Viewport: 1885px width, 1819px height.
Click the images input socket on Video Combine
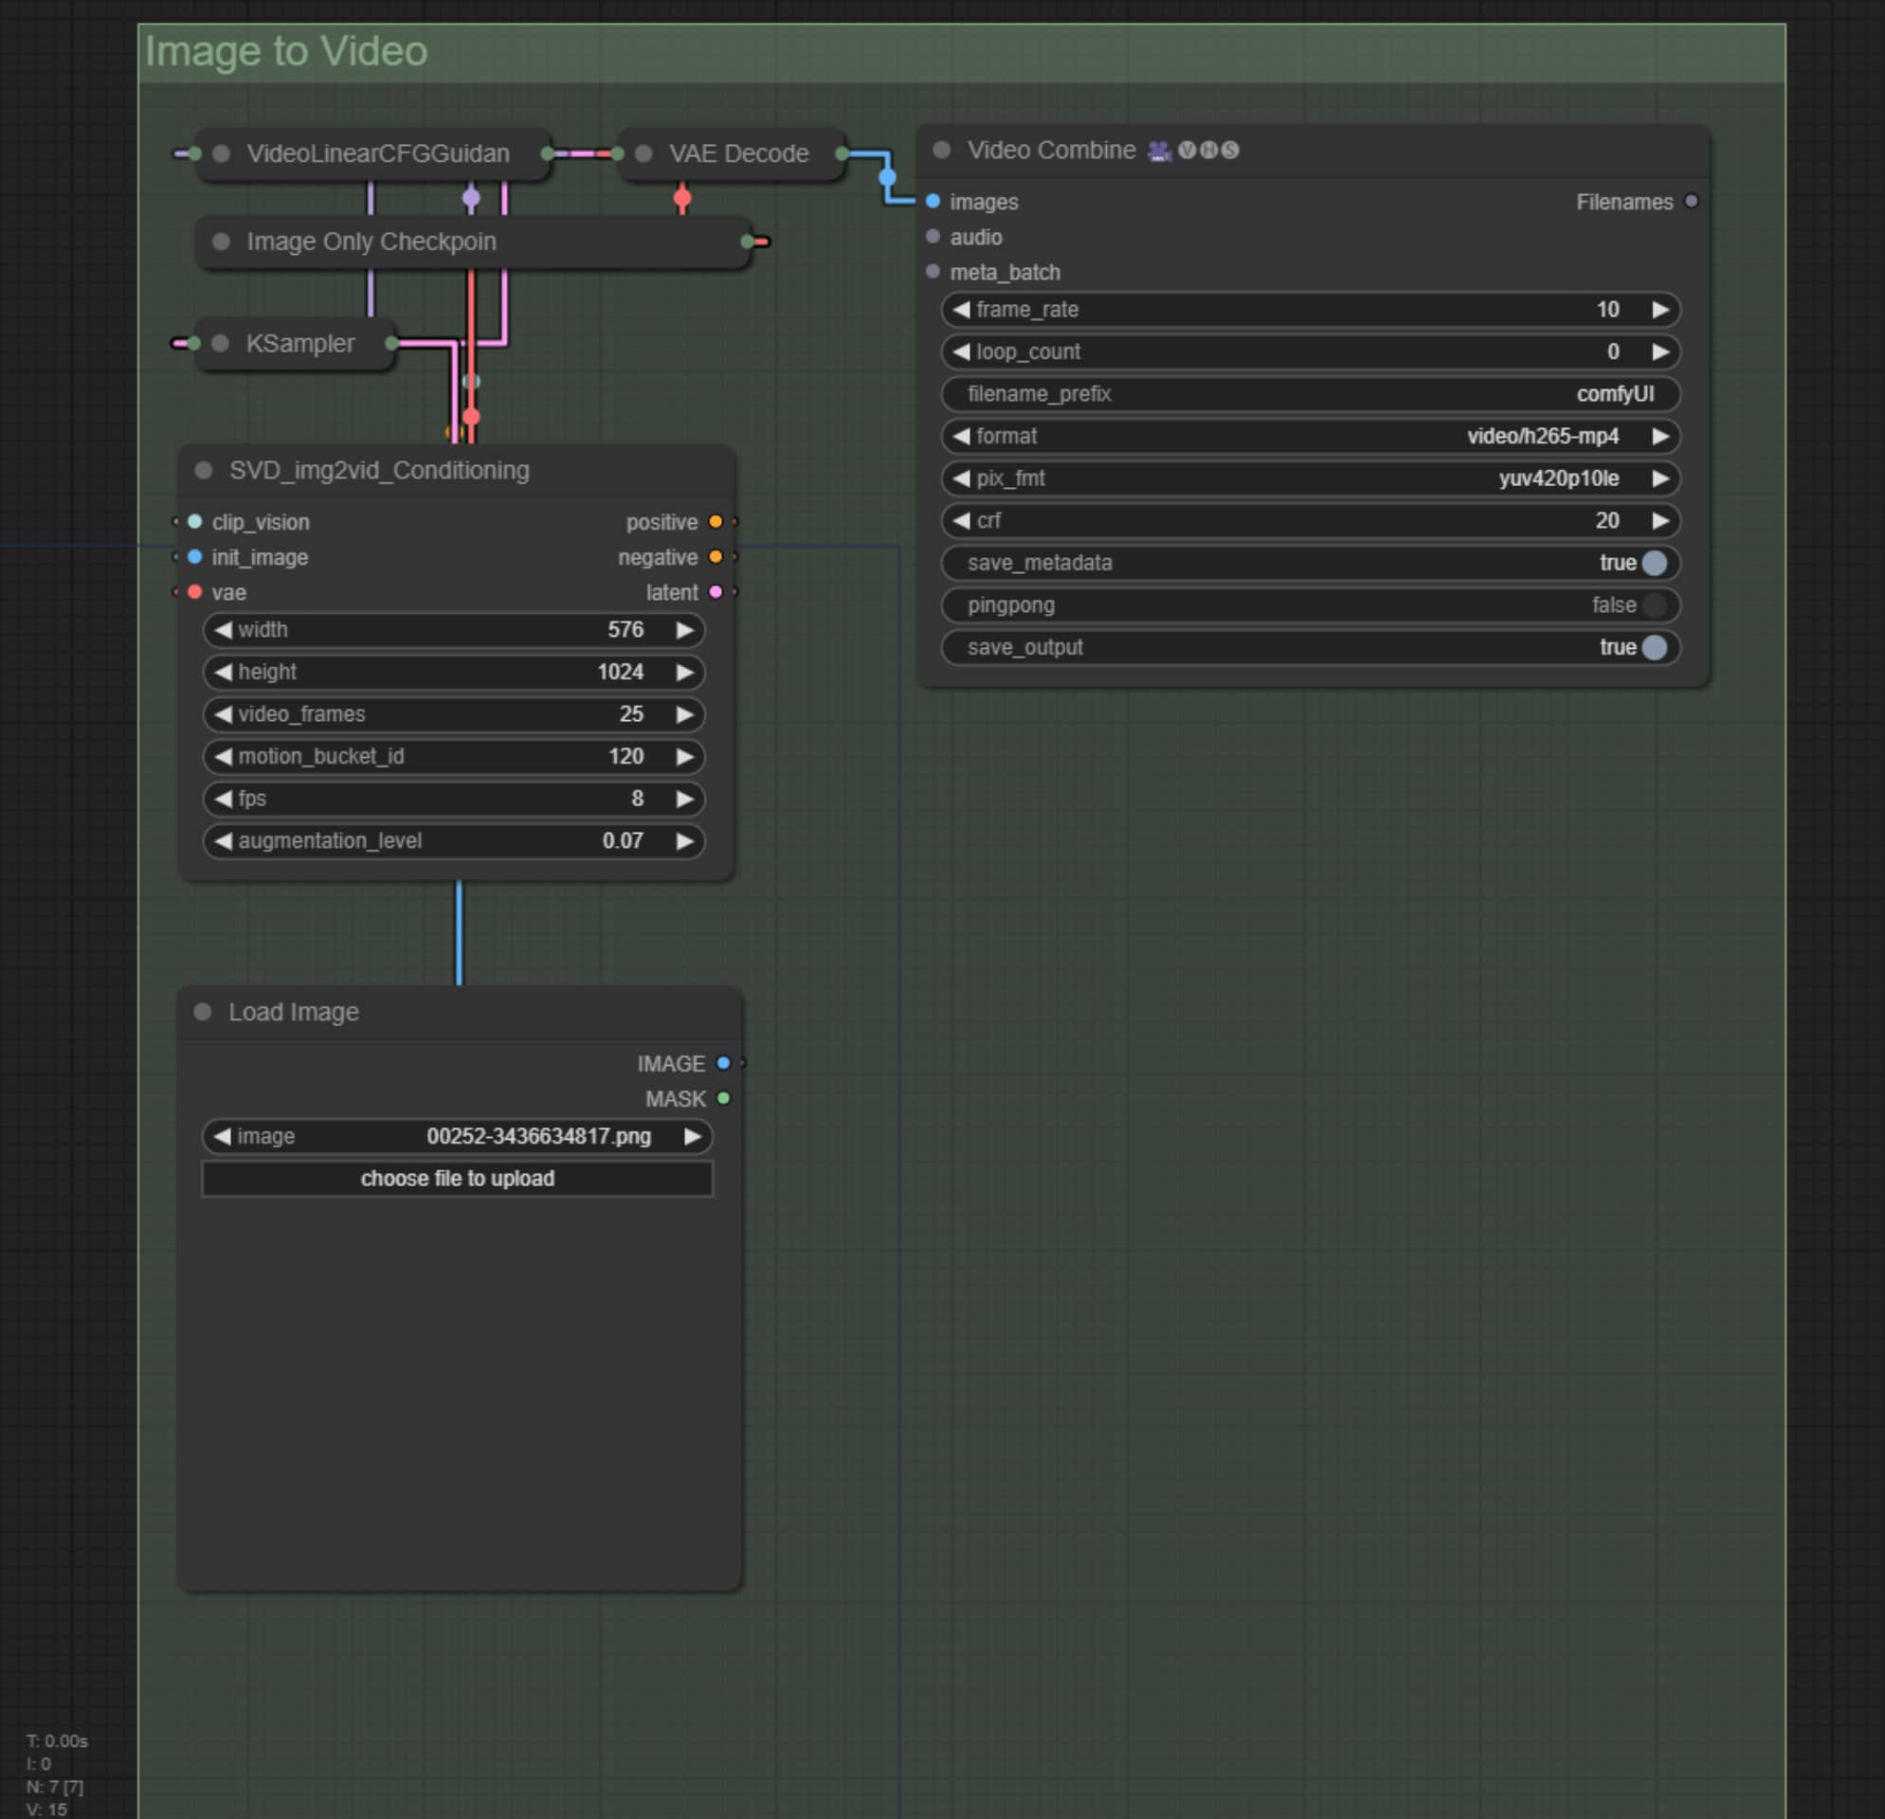pyautogui.click(x=933, y=202)
